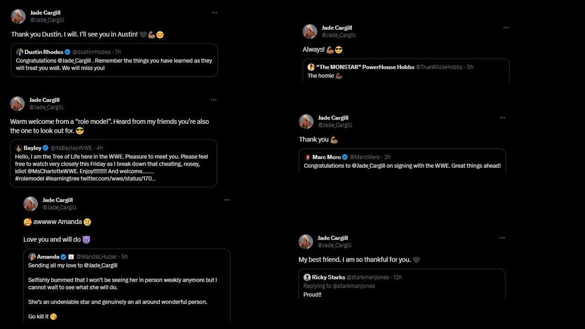585x329 pixels.
Task: Click Amanda's verified badge
Action: 62,256
